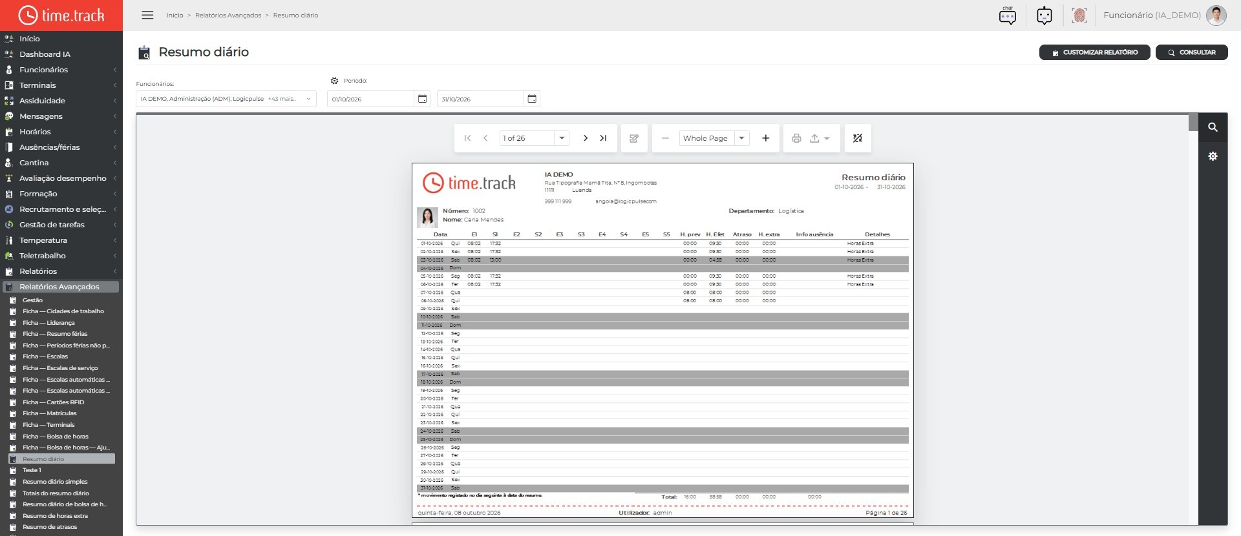Open the Relatórios Avançados sidebar section
1241x536 pixels.
coord(61,287)
